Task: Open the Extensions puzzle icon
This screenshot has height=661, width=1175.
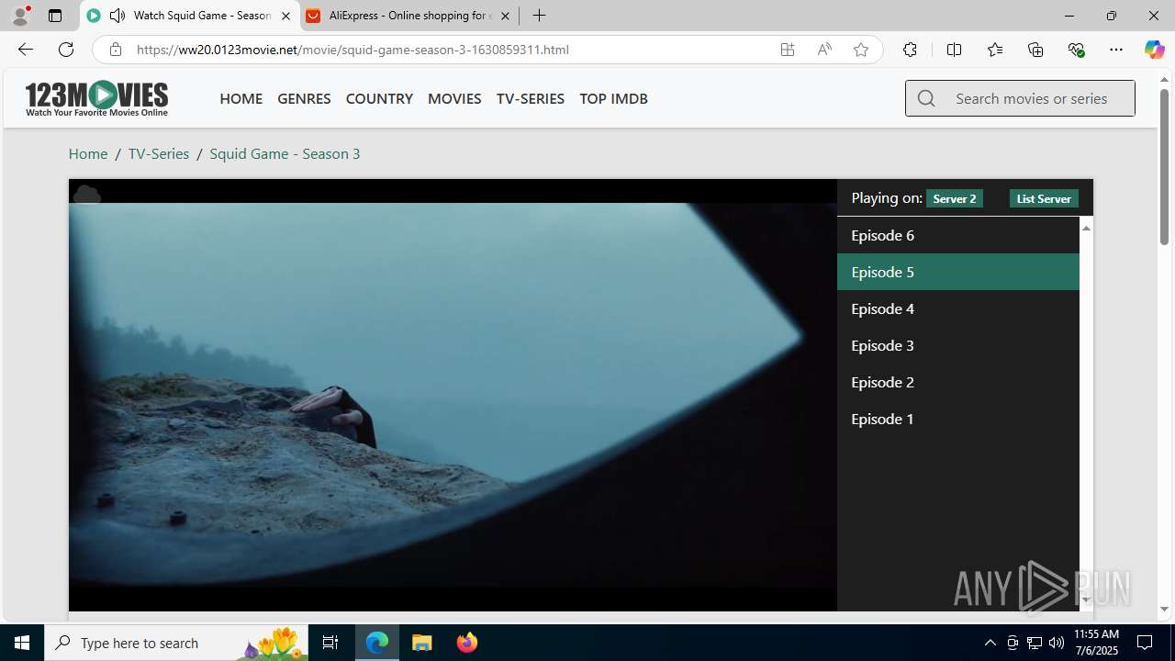Action: click(910, 50)
